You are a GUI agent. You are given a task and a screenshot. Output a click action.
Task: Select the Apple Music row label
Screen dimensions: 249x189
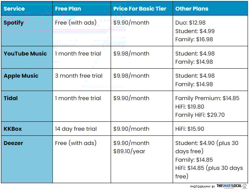pyautogui.click(x=21, y=76)
